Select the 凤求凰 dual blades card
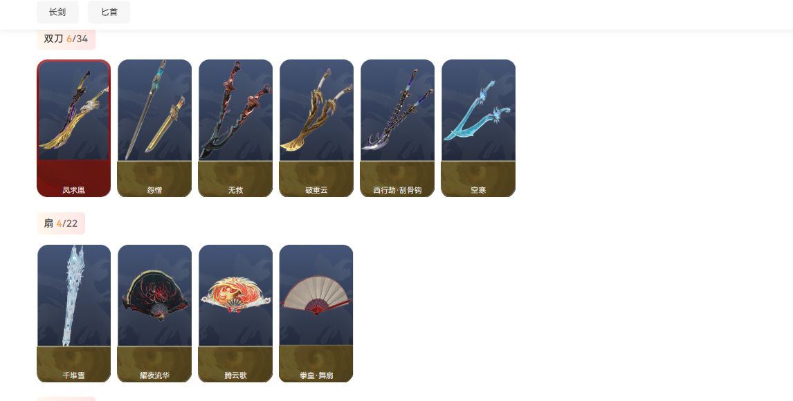The width and height of the screenshot is (793, 401). 74,129
